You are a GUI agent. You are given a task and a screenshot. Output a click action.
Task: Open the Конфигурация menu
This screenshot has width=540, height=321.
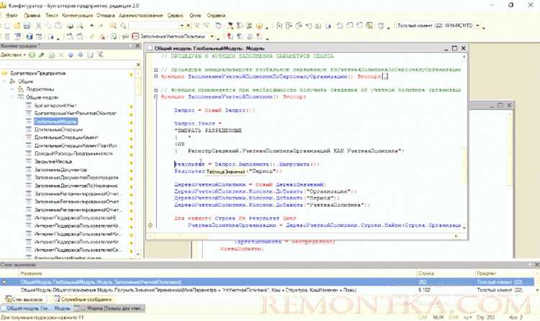[77, 16]
